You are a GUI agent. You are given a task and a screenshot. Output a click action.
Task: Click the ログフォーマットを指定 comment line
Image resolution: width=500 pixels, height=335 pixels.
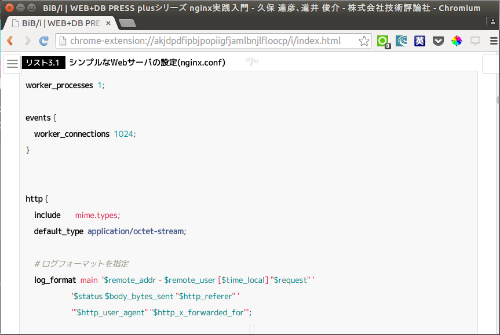pos(81,264)
